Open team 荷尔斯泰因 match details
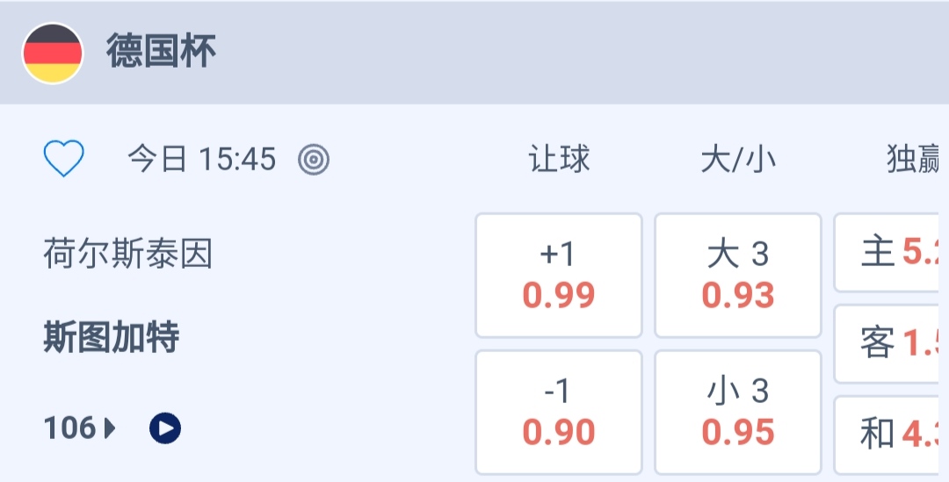 click(128, 255)
